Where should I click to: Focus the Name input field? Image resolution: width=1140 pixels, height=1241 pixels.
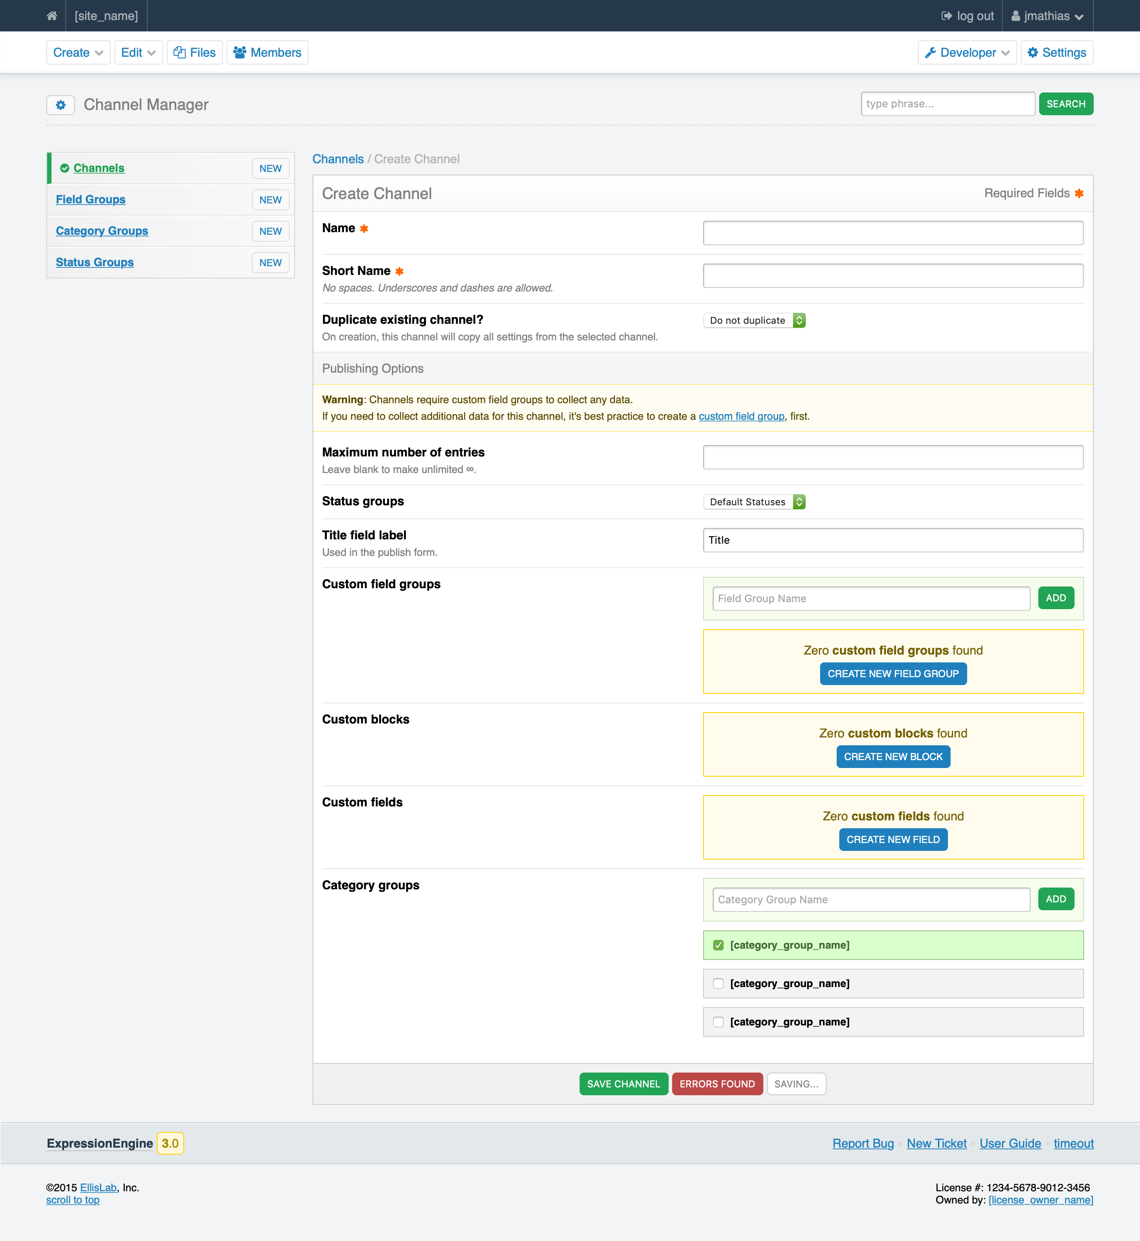[893, 233]
